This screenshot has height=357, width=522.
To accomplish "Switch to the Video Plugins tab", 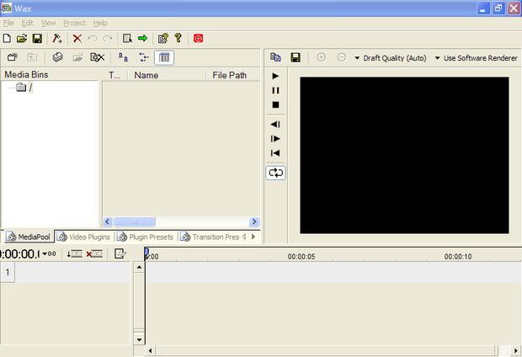I will pos(83,237).
